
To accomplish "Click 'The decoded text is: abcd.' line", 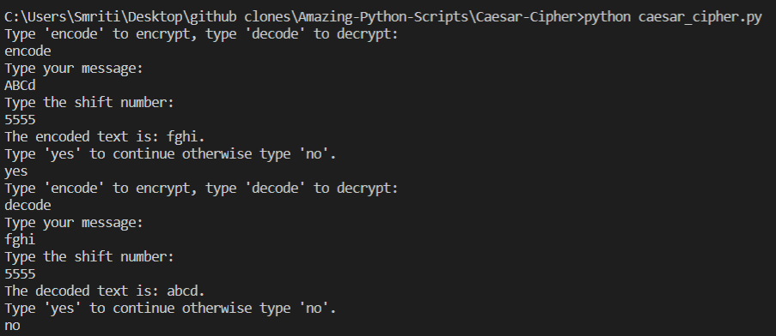I will point(105,291).
